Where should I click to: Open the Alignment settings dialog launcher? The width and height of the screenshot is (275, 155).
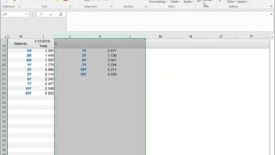point(111,6)
